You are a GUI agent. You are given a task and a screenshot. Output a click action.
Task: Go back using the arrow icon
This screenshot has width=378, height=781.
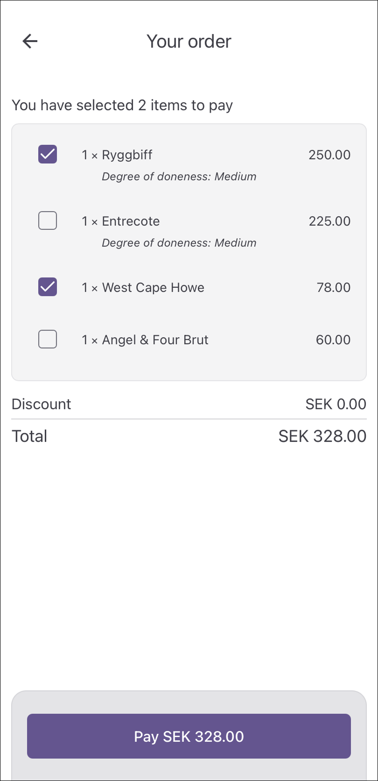coord(30,41)
